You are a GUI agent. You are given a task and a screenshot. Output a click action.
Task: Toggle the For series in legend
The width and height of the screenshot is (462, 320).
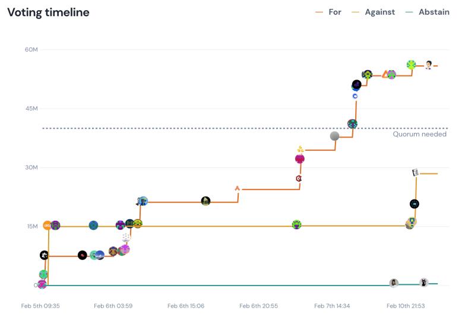[x=329, y=12]
